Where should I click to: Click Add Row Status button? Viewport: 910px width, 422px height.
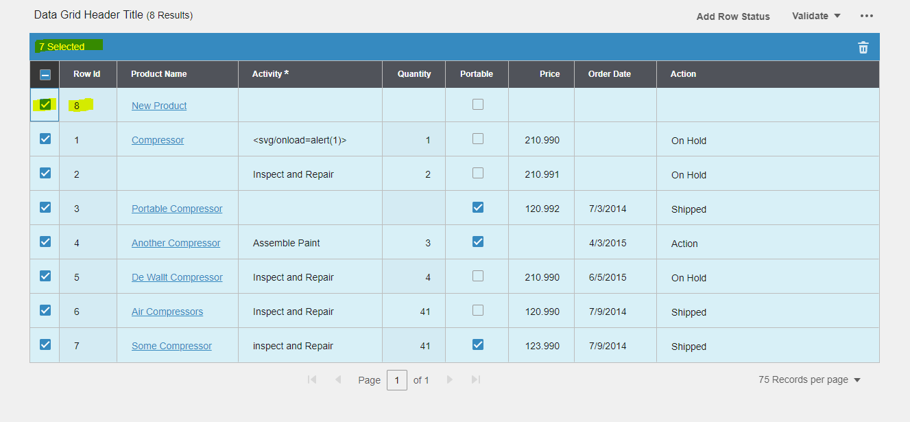(x=733, y=16)
